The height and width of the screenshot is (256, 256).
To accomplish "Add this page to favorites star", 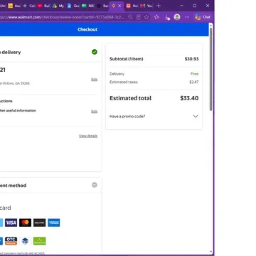I will pos(146,17).
